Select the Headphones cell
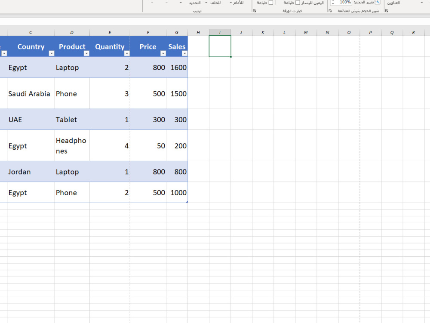The image size is (430, 323). [72, 146]
